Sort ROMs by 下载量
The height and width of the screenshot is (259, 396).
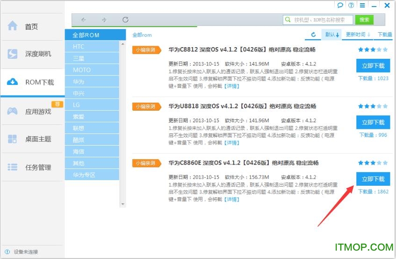[385, 35]
